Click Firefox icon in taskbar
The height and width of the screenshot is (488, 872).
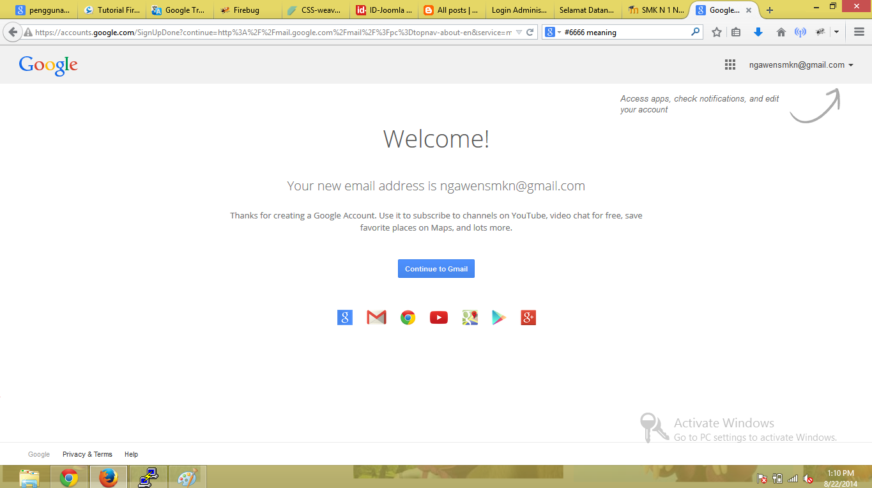click(x=109, y=478)
